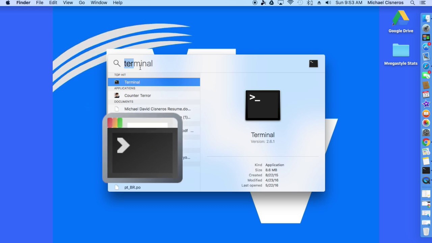The image size is (432, 243).
Task: Open Apple menu logo
Action: (8, 3)
